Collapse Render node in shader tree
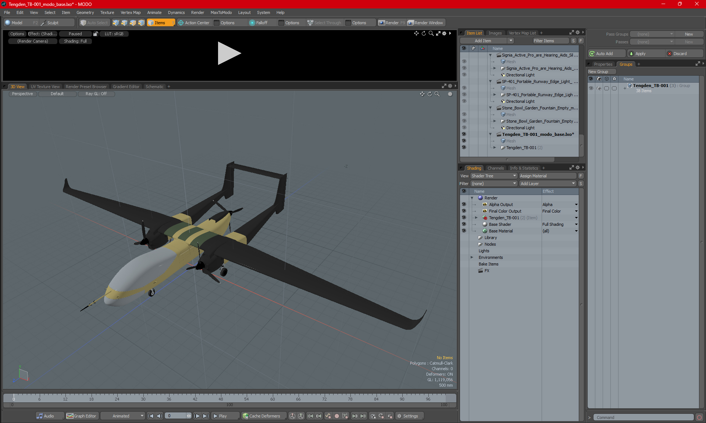Viewport: 706px width, 423px height. [x=472, y=198]
